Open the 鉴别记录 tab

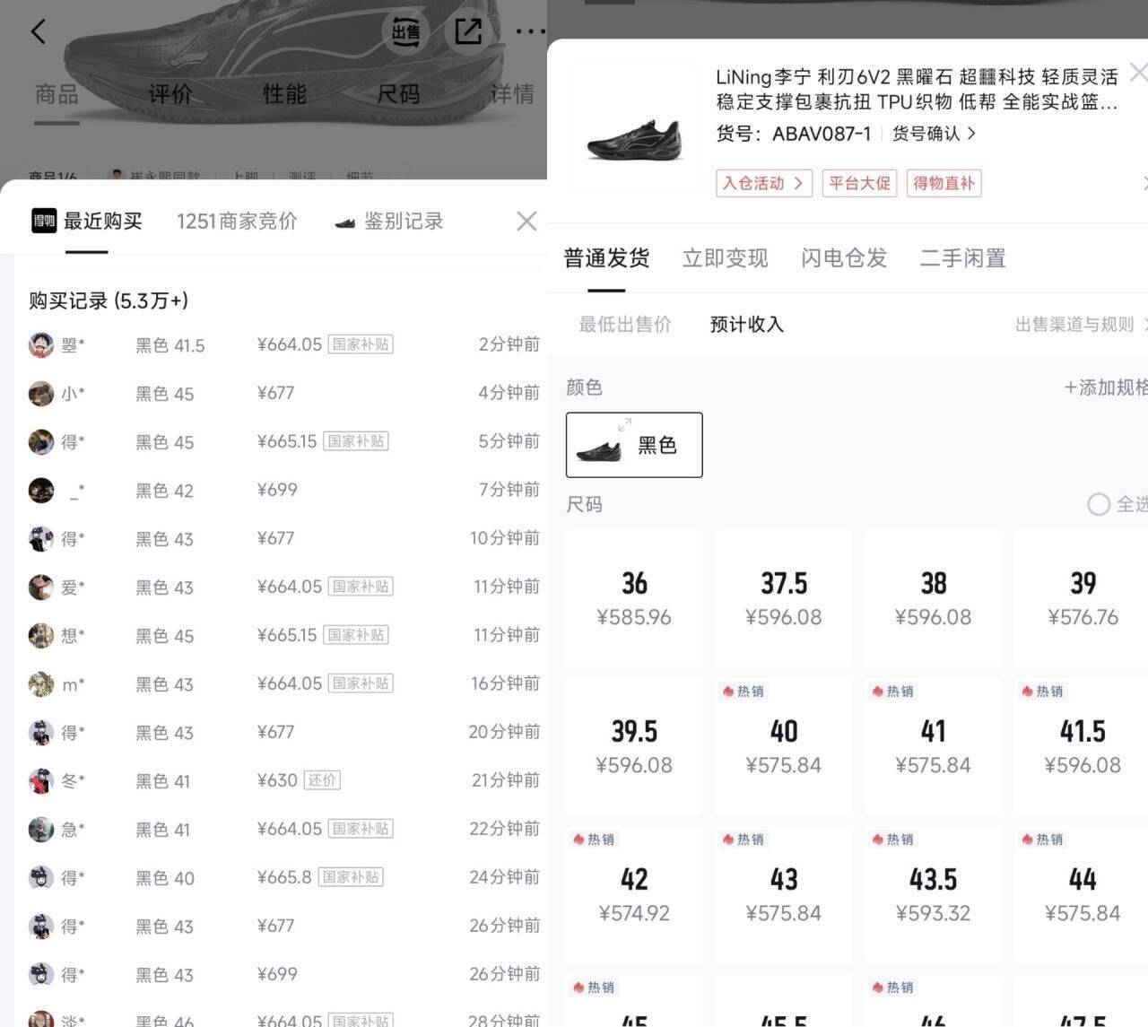click(404, 221)
